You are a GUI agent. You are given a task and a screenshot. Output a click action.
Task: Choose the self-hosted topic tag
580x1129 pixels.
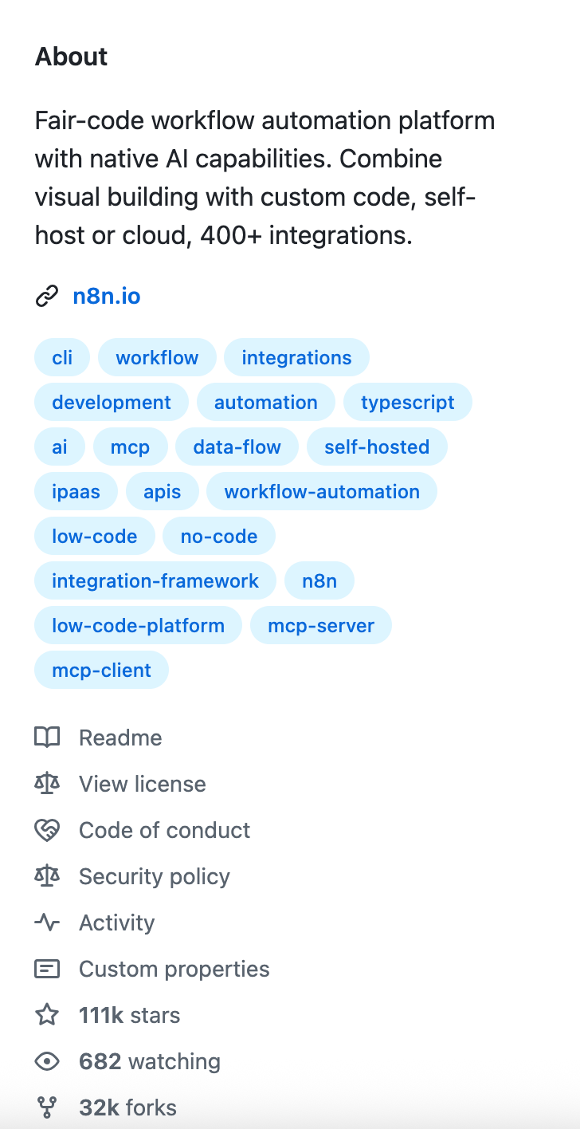point(376,446)
